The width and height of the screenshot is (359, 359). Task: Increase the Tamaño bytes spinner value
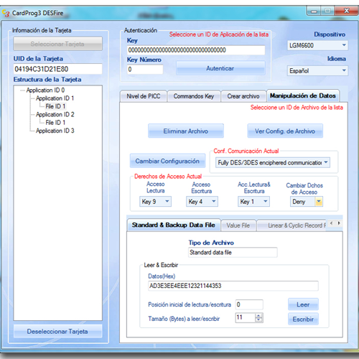coord(258,315)
